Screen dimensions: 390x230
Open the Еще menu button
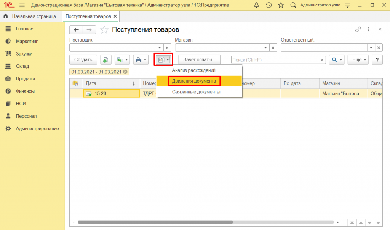(x=359, y=60)
